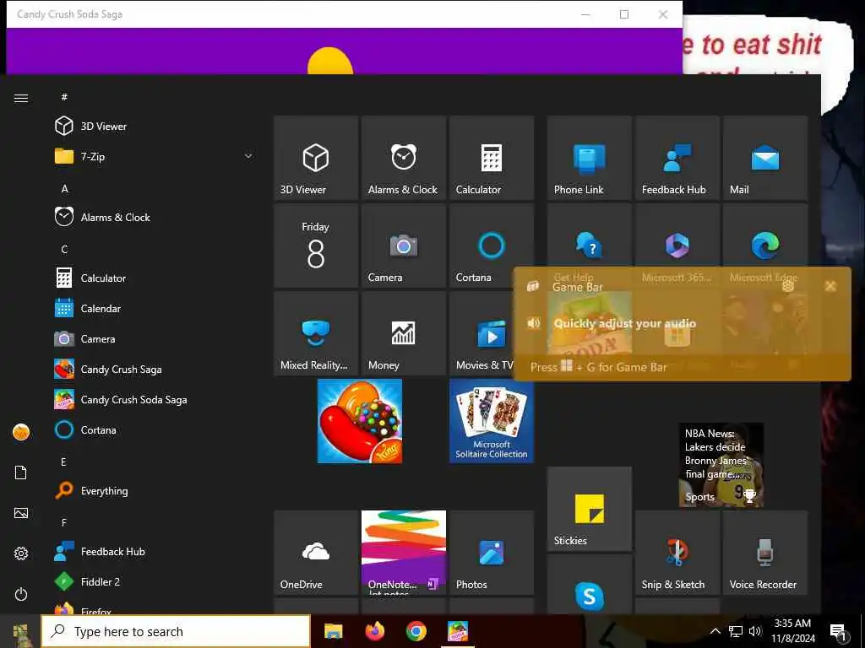Open 3D Viewer from the app list
865x648 pixels.
coord(155,127)
